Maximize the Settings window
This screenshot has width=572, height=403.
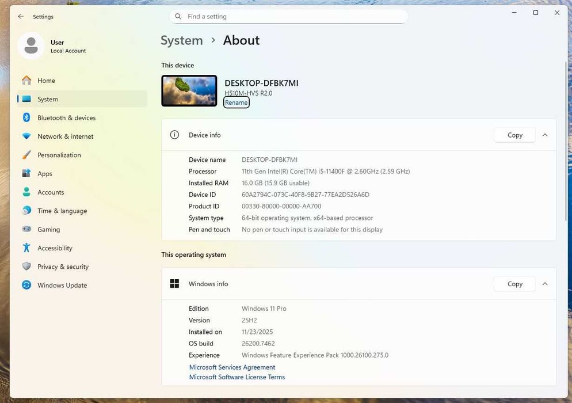(x=536, y=13)
